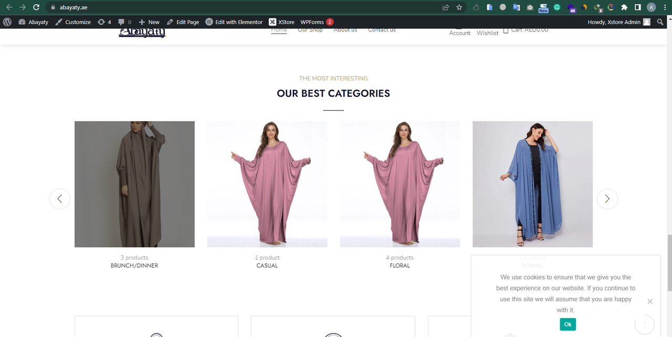The width and height of the screenshot is (672, 337).
Task: Go to Our Shop page
Action: point(310,30)
